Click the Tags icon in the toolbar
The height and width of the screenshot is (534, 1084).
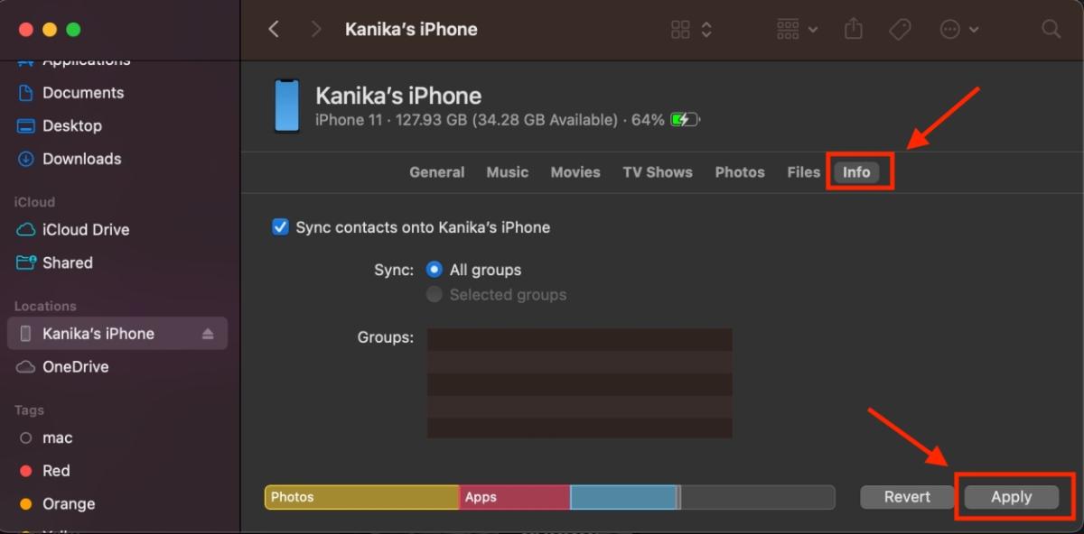(900, 29)
